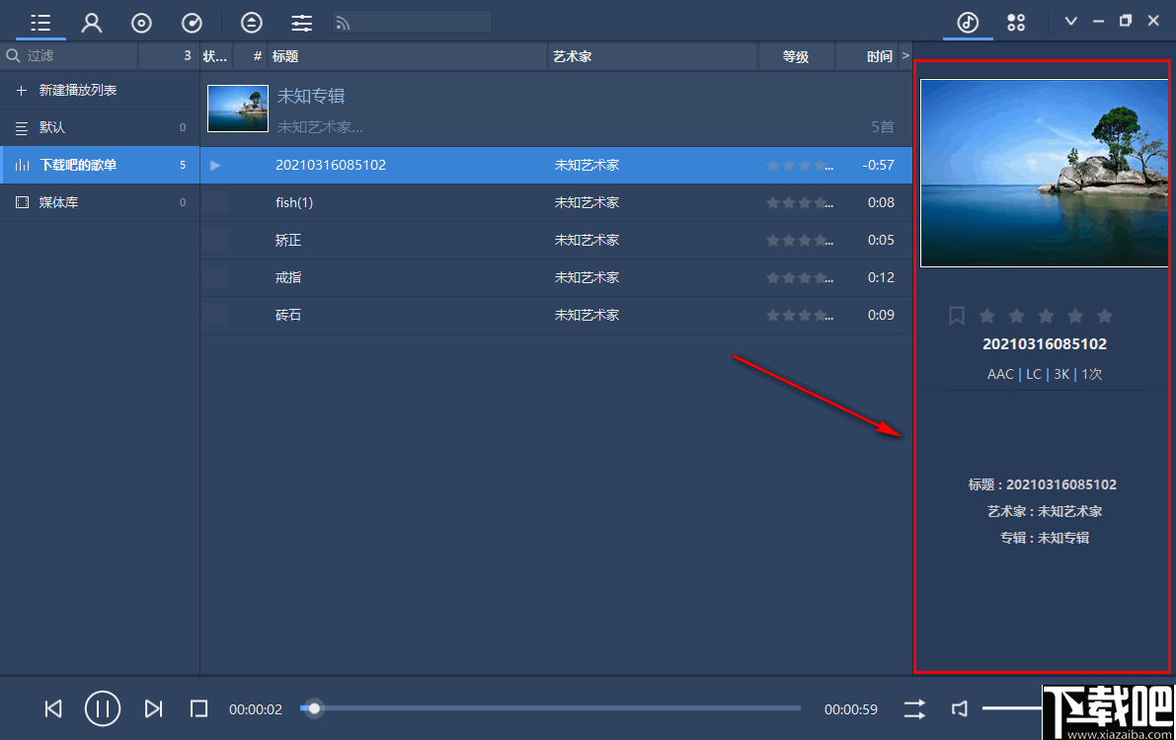1176x740 pixels.
Task: Sort by the 状态 column header
Action: (215, 56)
